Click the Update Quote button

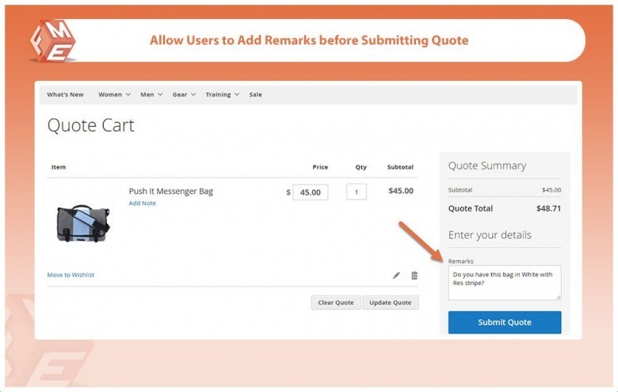(x=390, y=303)
